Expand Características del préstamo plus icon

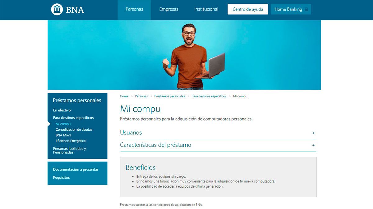pyautogui.click(x=313, y=145)
